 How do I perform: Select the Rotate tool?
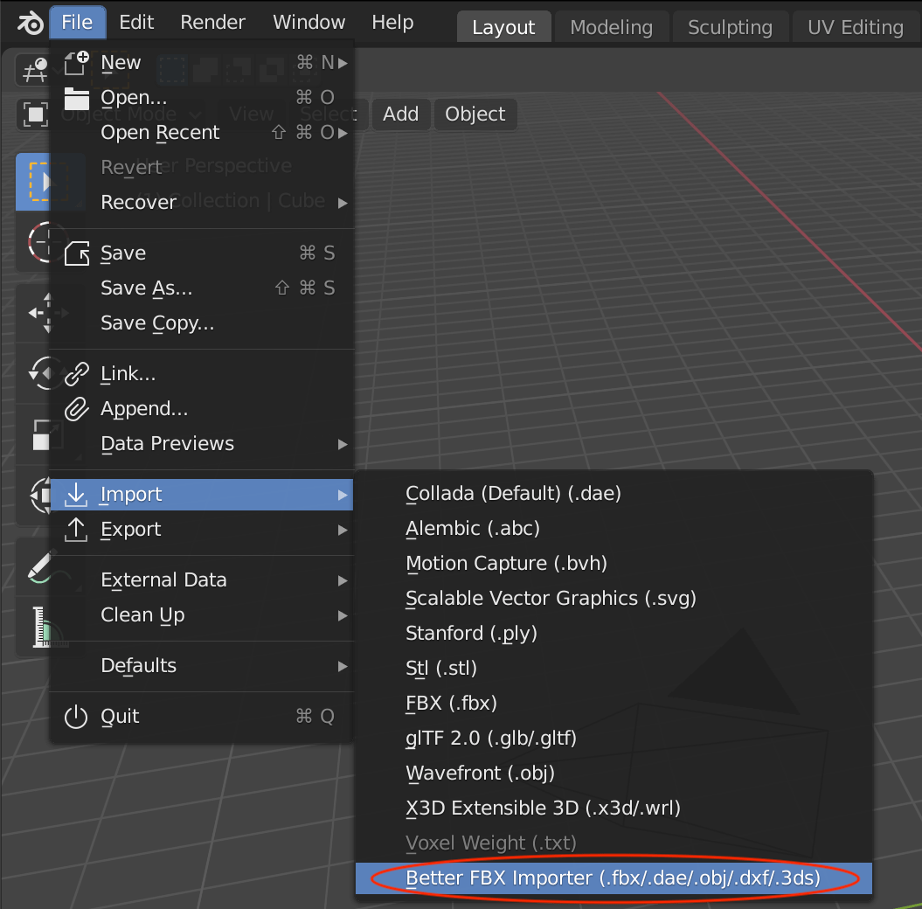point(33,373)
